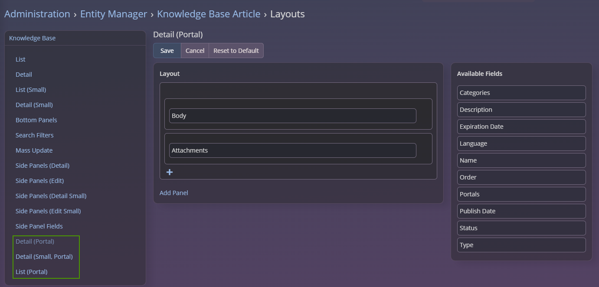Pick the Publish Date available field
This screenshot has width=599, height=287.
click(521, 211)
